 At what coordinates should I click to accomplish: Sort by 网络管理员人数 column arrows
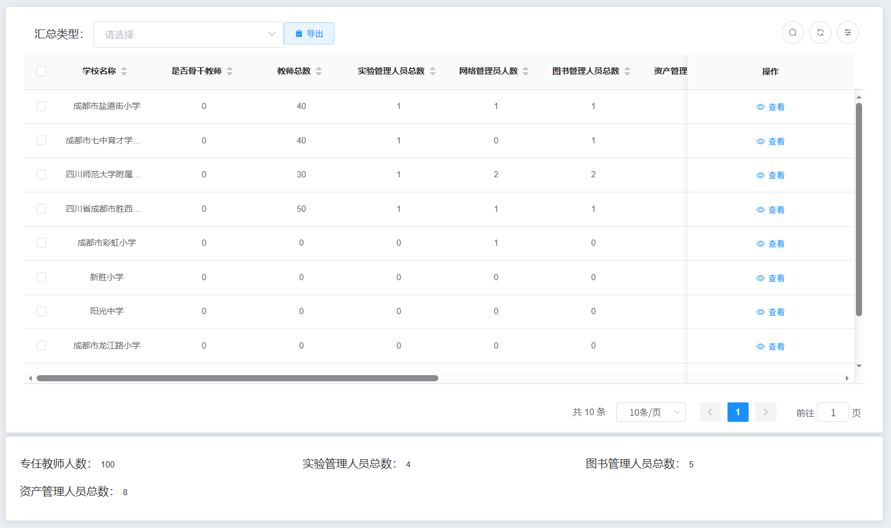pyautogui.click(x=526, y=71)
